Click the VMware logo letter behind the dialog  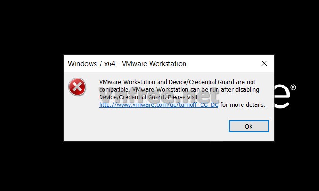pos(282,96)
